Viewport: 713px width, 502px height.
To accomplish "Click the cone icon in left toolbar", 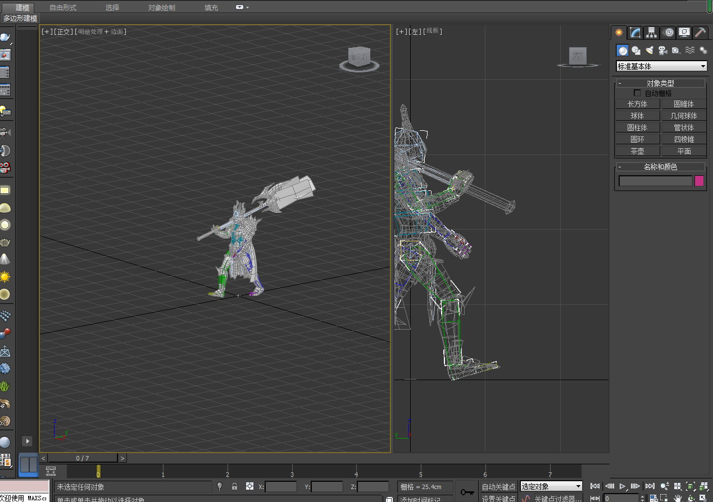I will pos(5,259).
